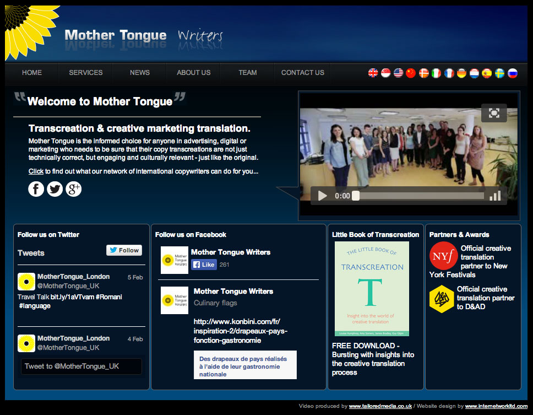Pick the Danish flag language option
This screenshot has width=533, height=415.
tap(423, 73)
